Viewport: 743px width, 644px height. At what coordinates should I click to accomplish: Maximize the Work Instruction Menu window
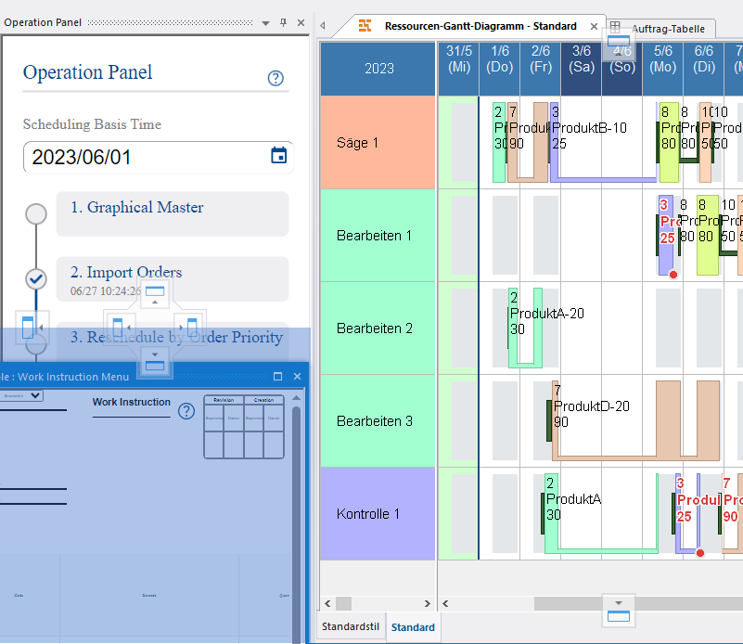point(277,377)
